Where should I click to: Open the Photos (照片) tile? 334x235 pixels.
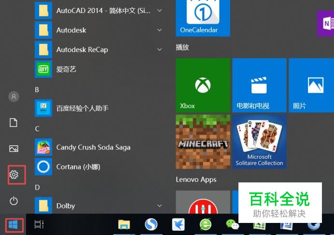tap(311, 85)
